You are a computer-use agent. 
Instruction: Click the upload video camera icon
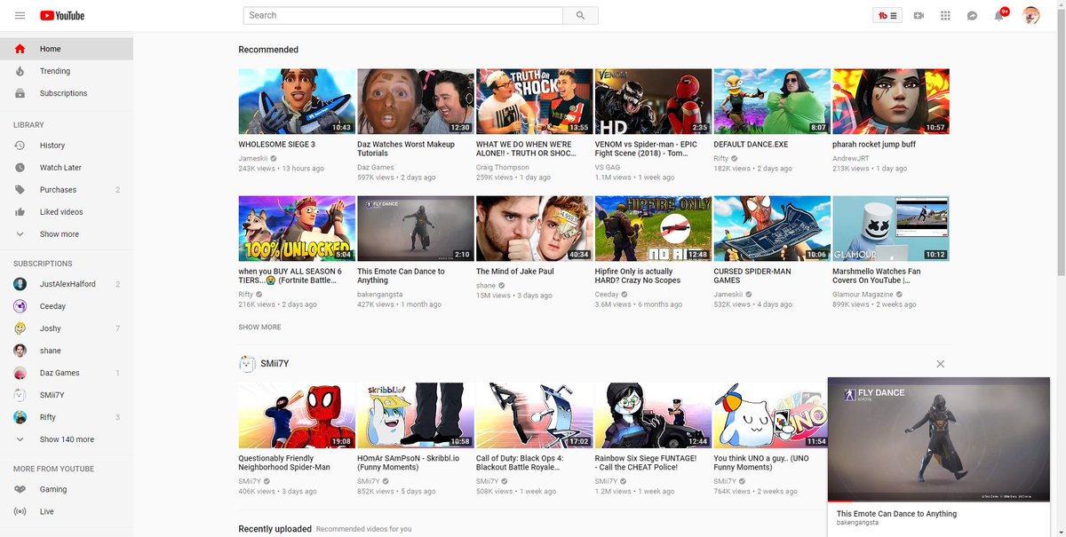[x=919, y=15]
